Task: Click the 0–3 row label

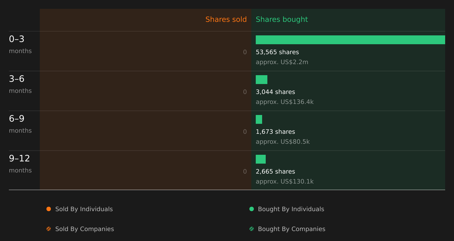Action: click(17, 39)
